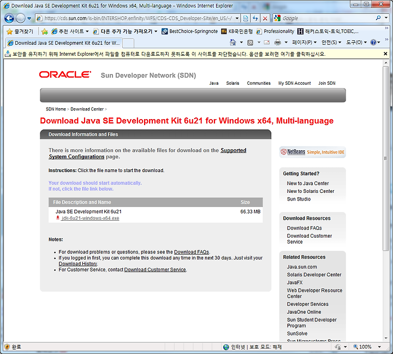Screen dimensions: 393x354
Task: Go to SDN Home breadcrumb
Action: (x=56, y=109)
